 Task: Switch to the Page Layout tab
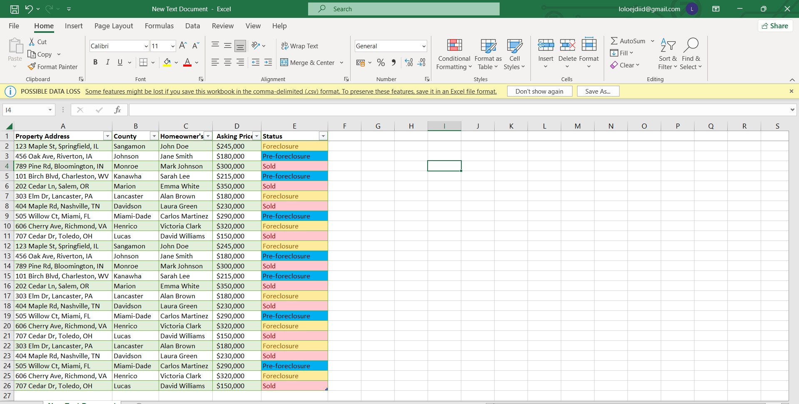[x=114, y=26]
